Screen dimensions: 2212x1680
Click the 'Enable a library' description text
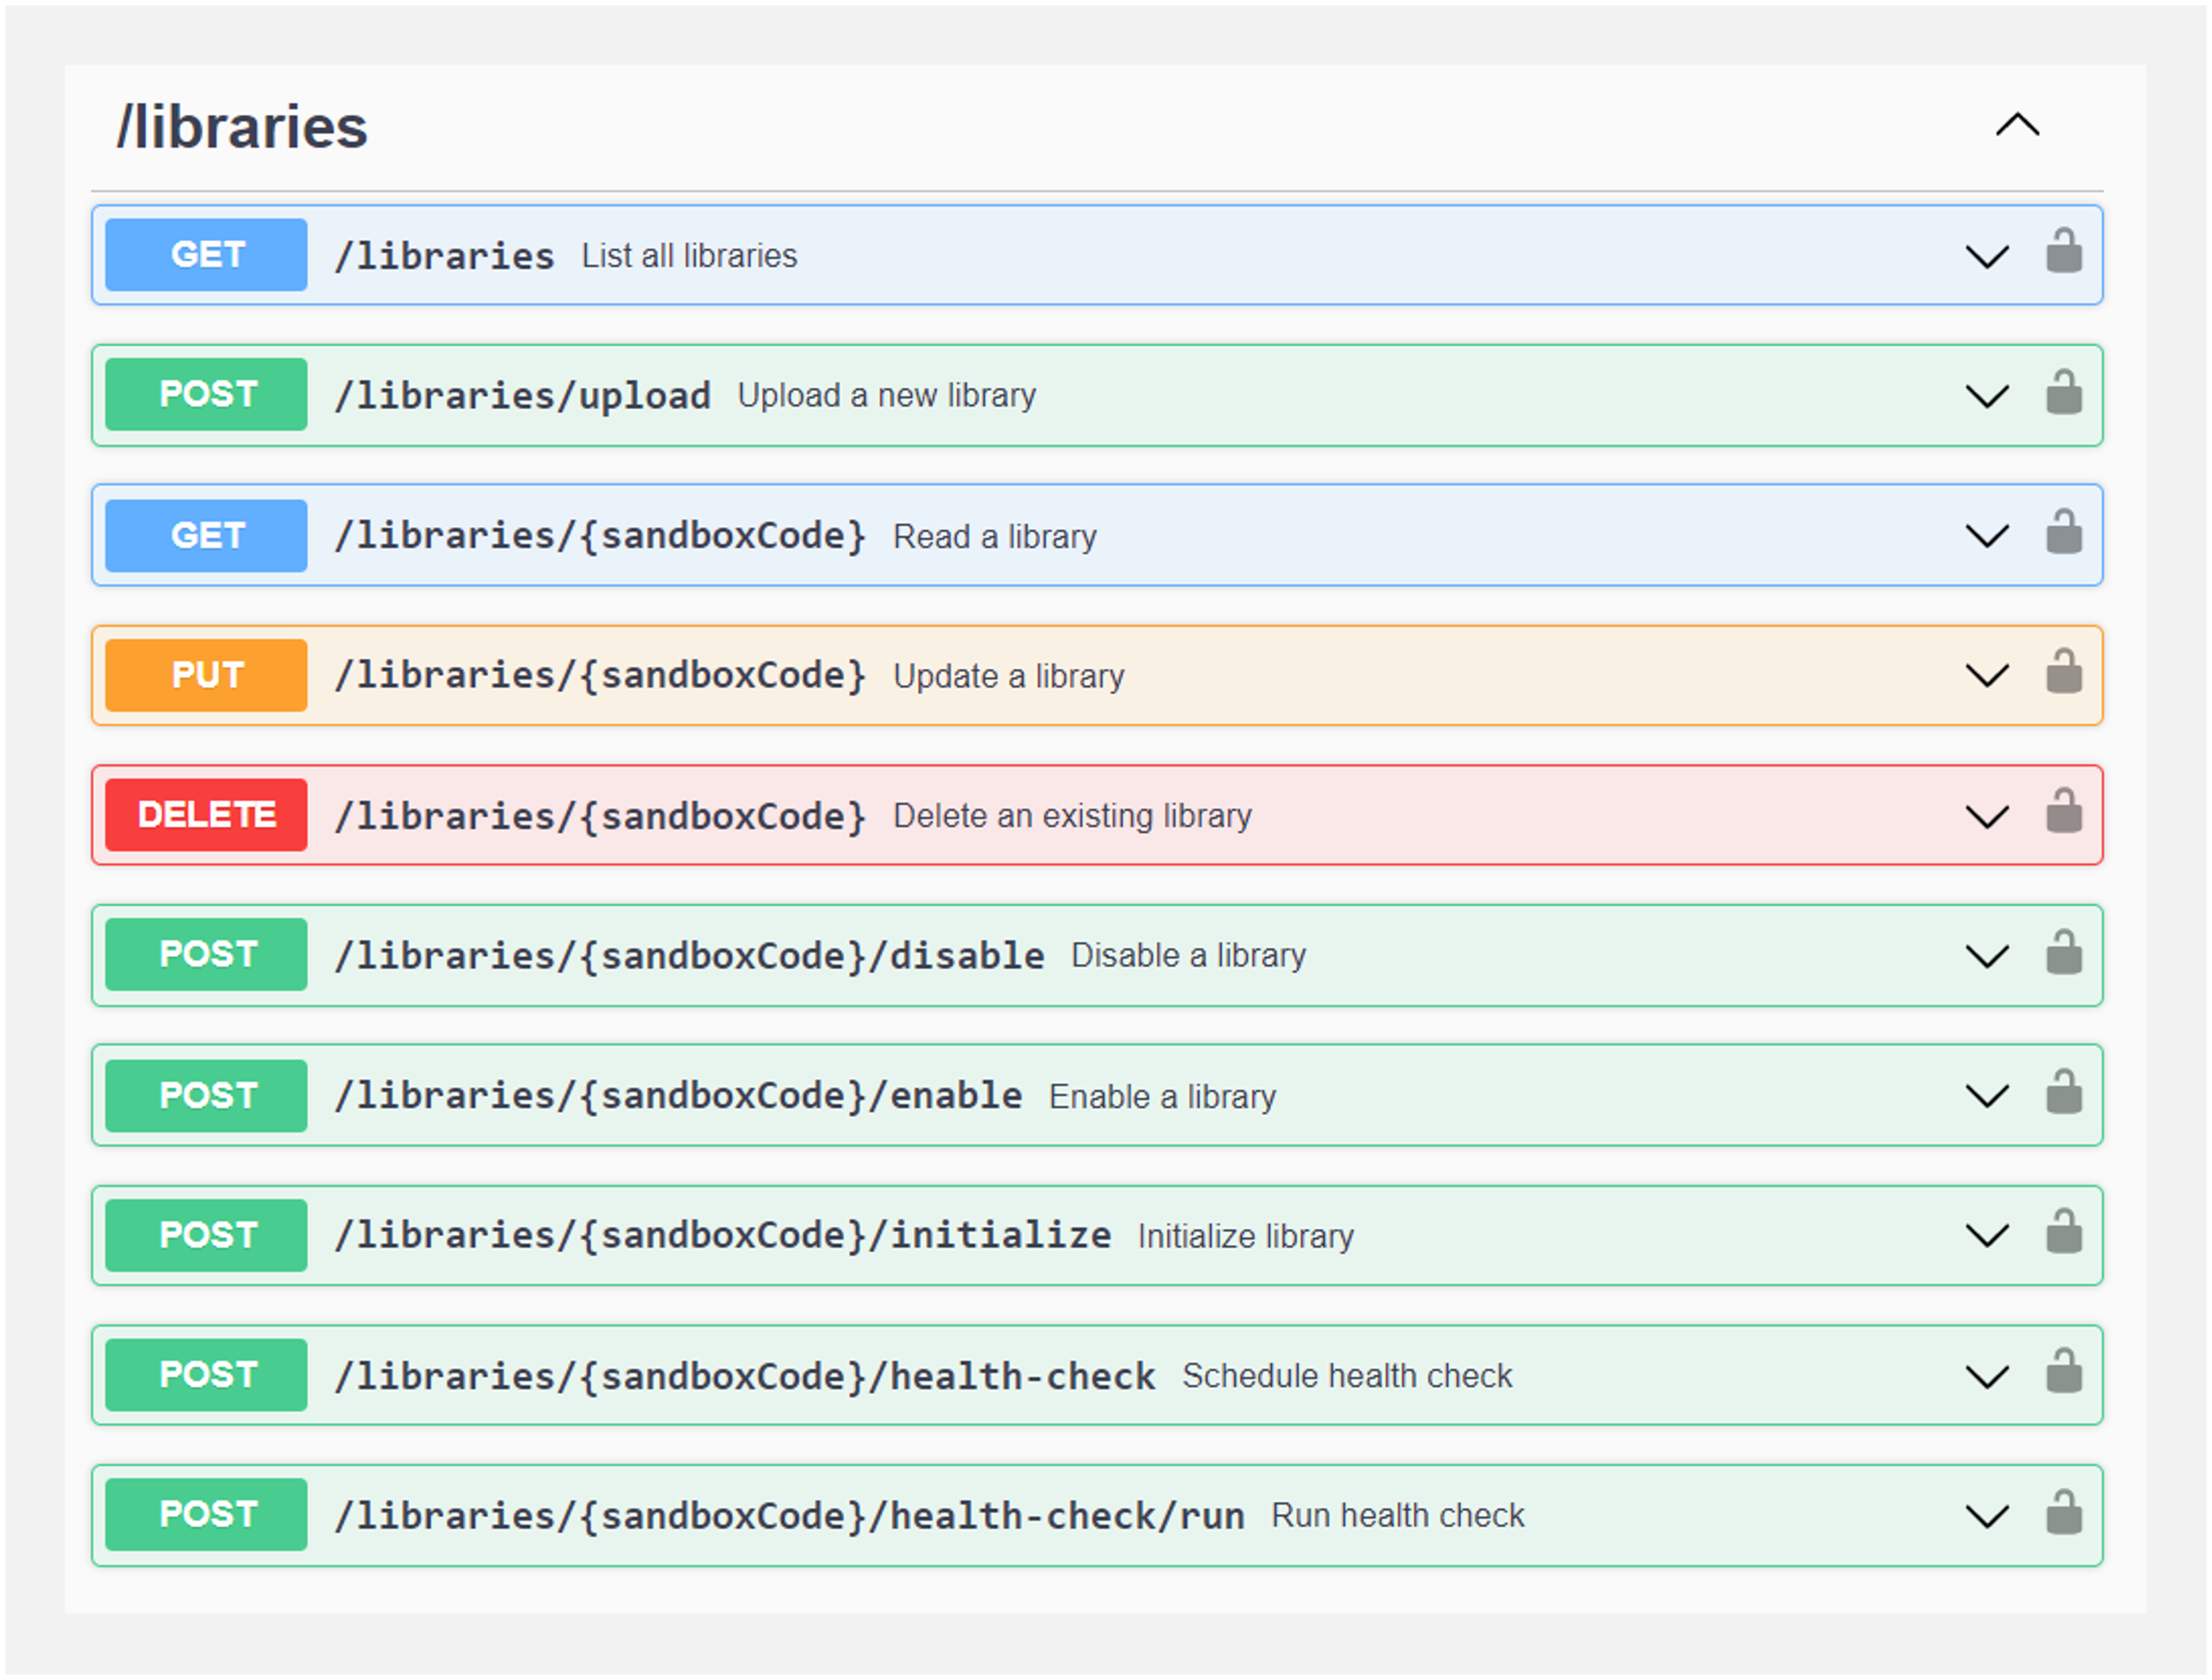click(1162, 1097)
